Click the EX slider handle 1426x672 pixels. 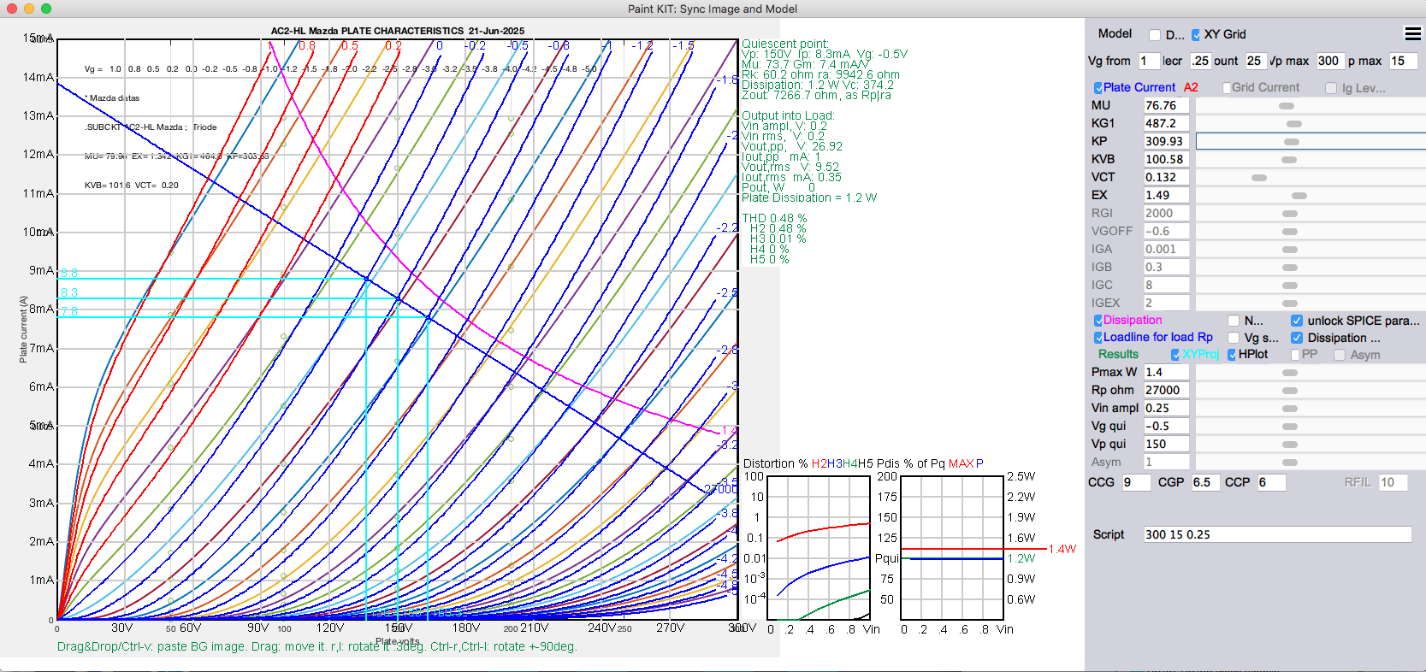(1299, 196)
